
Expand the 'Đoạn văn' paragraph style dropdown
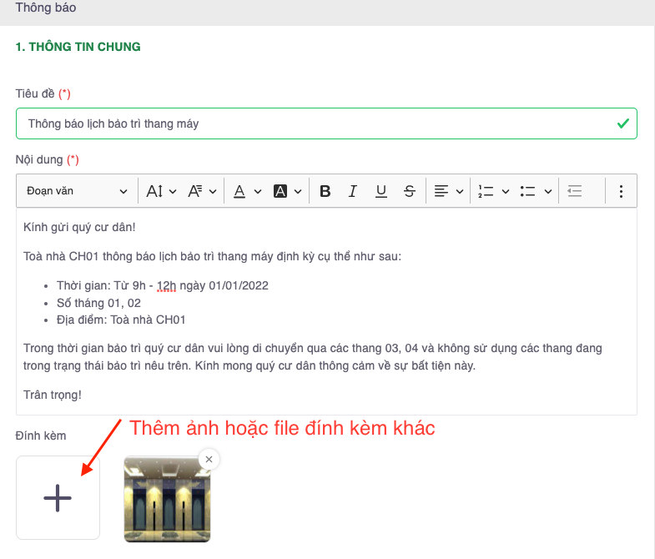77,191
